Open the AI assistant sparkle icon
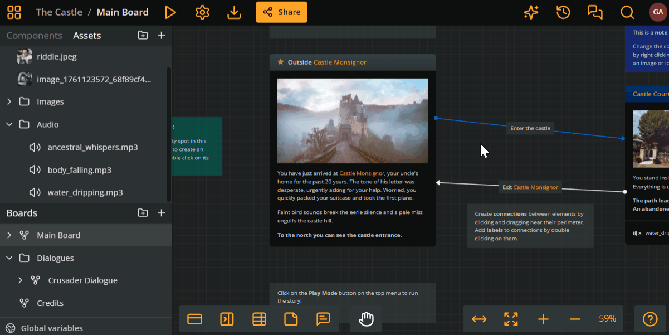Viewport: 669px width, 335px height. click(531, 12)
